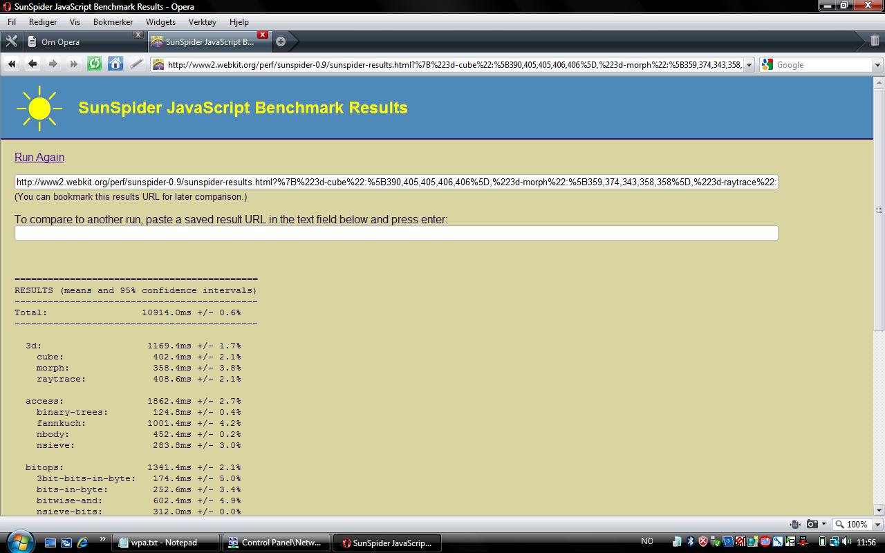
Task: Switch to Control Panel Network taskbar button
Action: [x=276, y=543]
